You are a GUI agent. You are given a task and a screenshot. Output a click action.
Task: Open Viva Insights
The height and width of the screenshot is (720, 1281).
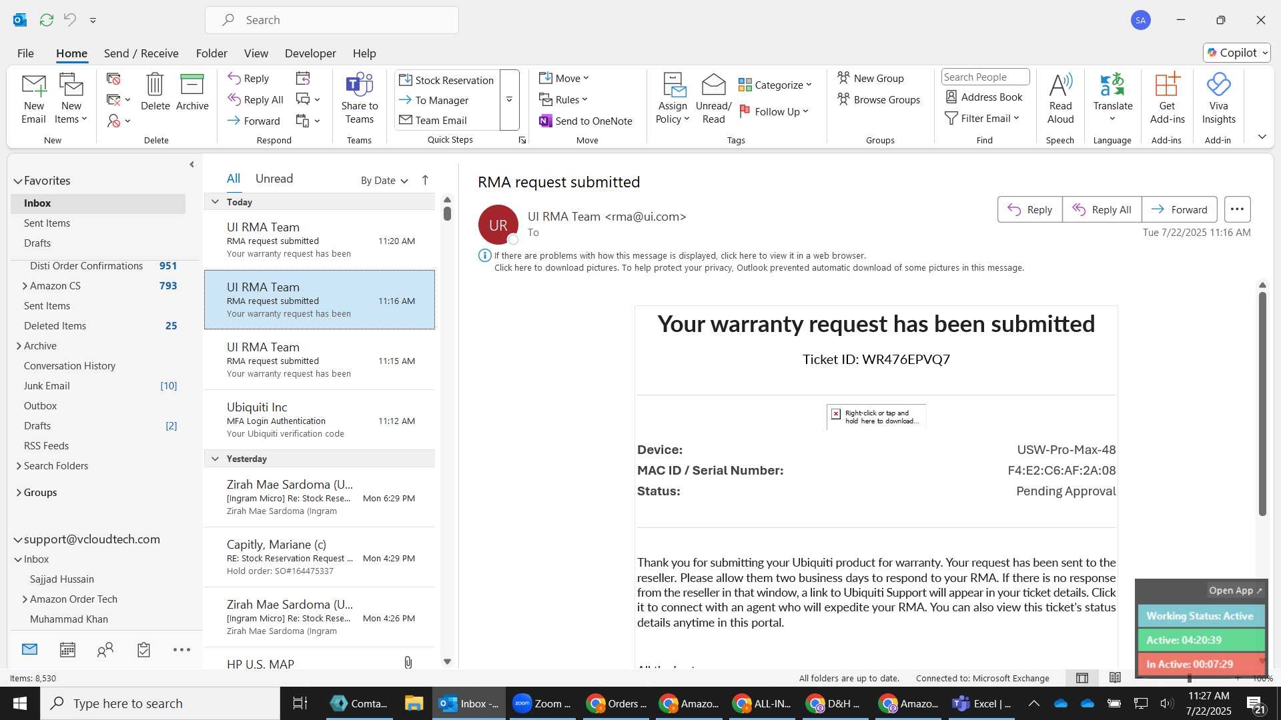(x=1218, y=99)
